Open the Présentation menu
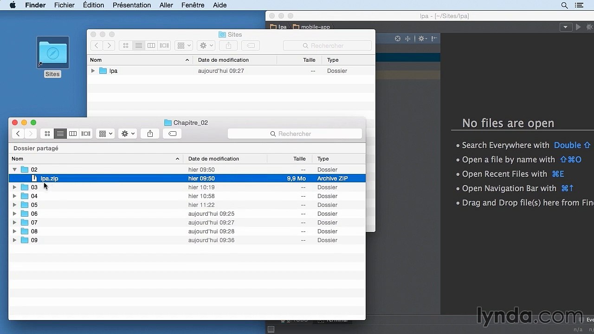The image size is (594, 334). click(x=132, y=5)
